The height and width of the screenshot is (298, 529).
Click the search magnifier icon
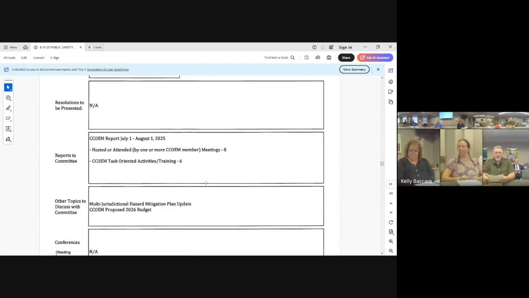pyautogui.click(x=293, y=58)
